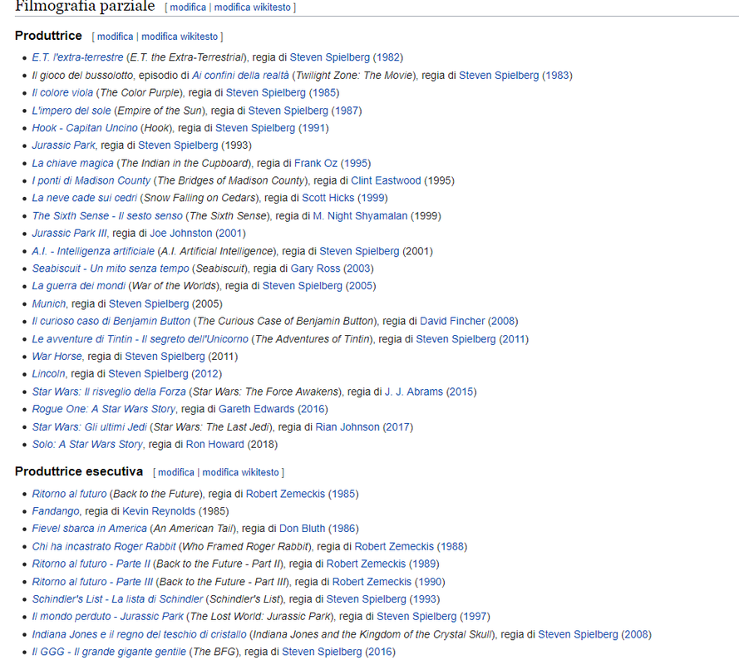Open La guerra dei mondi link

point(79,286)
